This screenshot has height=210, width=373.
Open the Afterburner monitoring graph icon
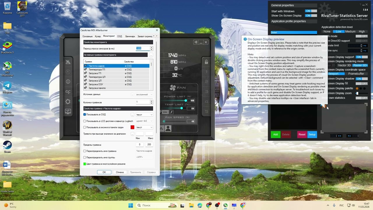point(68,111)
